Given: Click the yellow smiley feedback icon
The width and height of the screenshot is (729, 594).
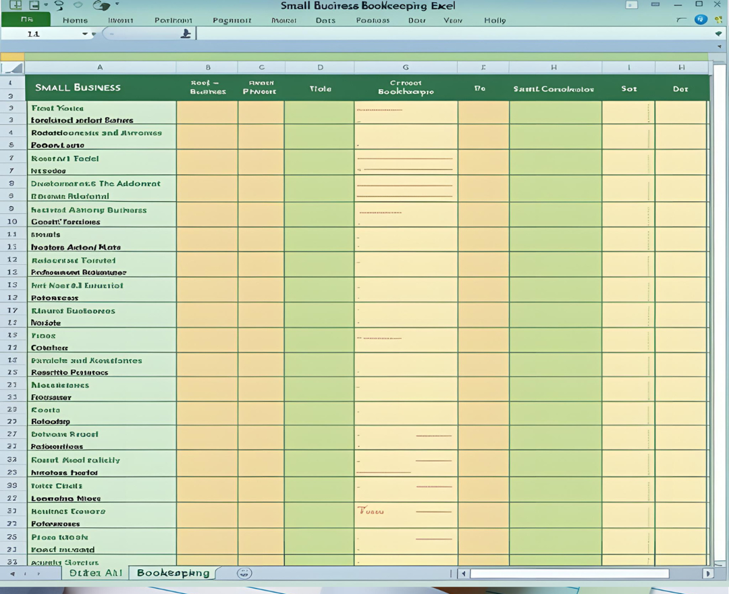Looking at the screenshot, I should coord(718,20).
